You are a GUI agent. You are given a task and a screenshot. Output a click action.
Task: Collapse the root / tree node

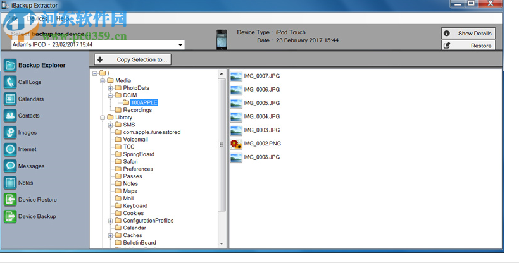95,73
